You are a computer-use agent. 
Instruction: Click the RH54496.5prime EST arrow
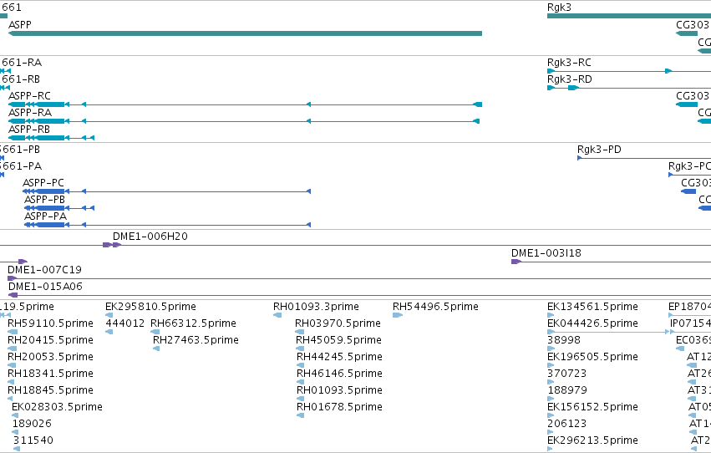pyautogui.click(x=398, y=315)
